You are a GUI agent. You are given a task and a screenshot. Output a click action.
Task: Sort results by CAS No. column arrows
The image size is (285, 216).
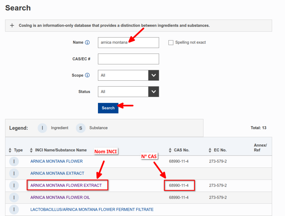point(170,150)
